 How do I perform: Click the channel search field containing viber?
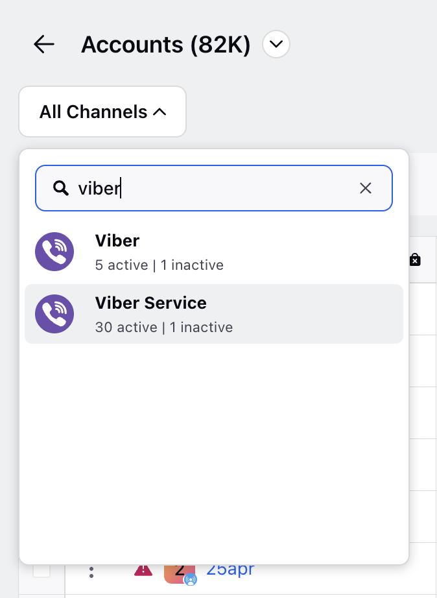(214, 188)
